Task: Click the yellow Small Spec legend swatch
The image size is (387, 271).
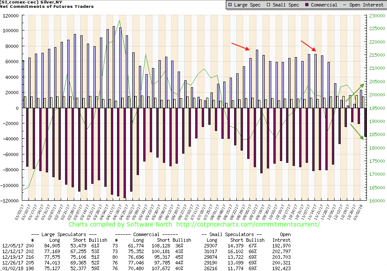Action: click(x=268, y=5)
